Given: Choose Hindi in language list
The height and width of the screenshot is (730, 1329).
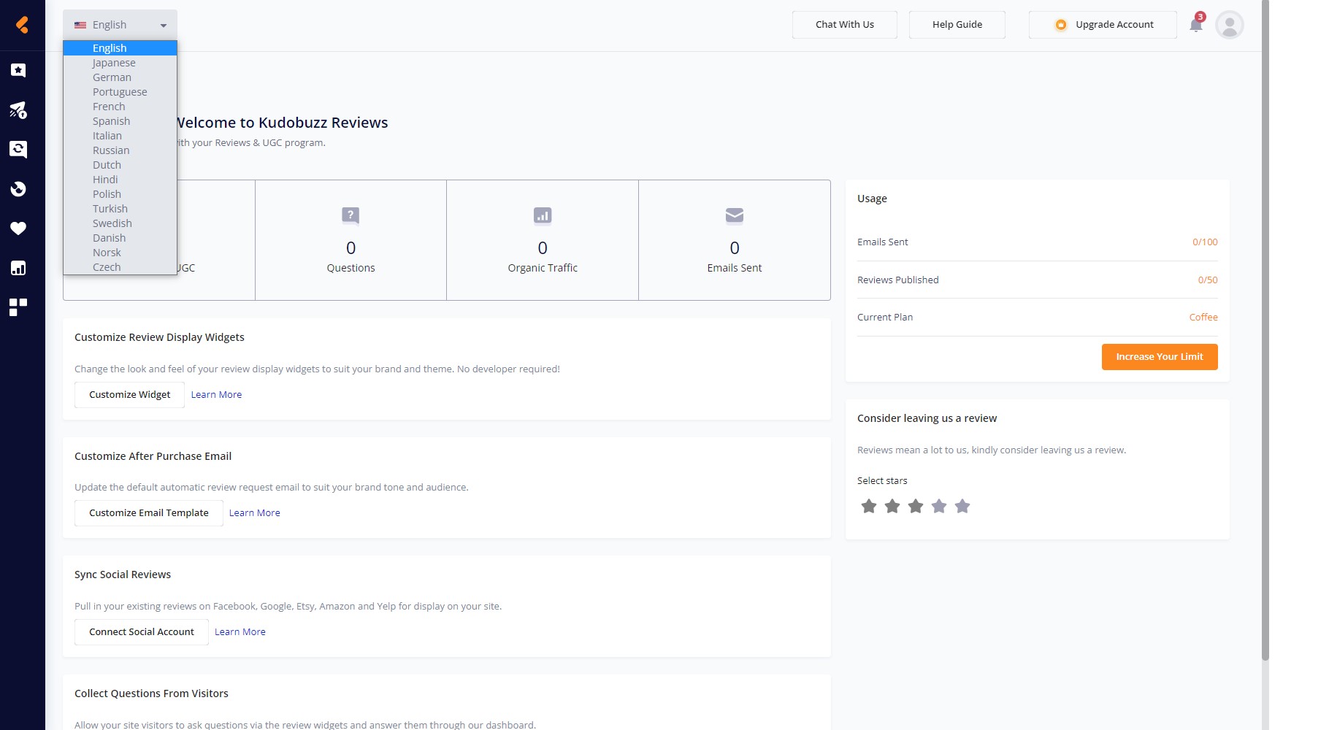Looking at the screenshot, I should pyautogui.click(x=120, y=180).
